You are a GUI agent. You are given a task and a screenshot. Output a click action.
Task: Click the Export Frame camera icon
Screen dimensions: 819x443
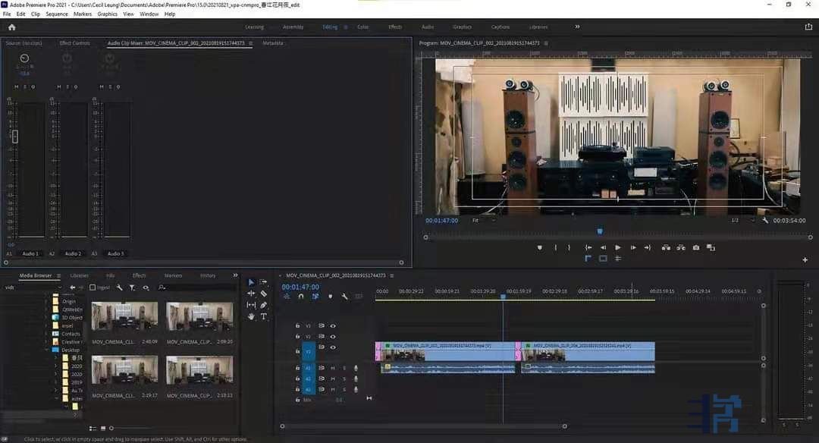coord(696,247)
